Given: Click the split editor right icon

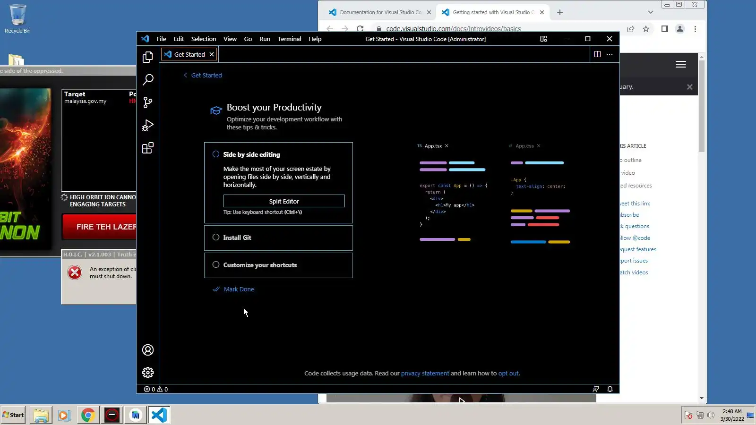Looking at the screenshot, I should [597, 54].
